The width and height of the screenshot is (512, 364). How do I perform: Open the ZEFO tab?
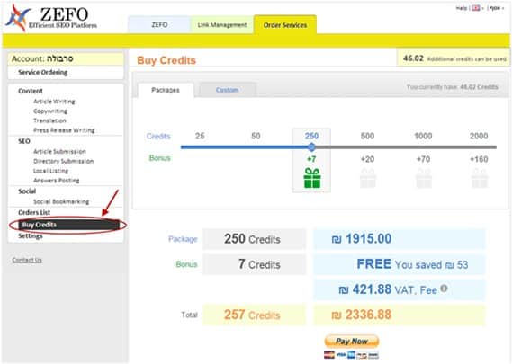coord(159,25)
